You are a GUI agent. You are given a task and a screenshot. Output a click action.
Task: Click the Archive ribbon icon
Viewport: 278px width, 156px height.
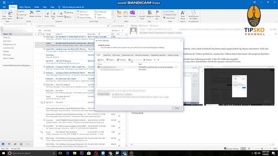38,14
